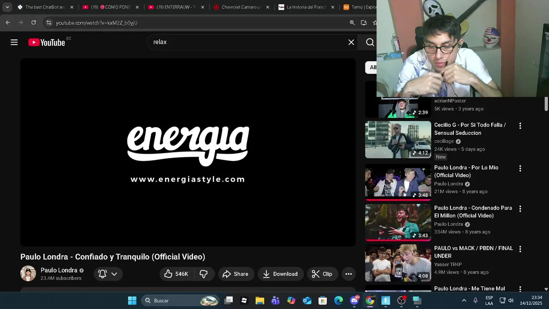Viewport: 549px width, 309px height.
Task: Open options menu for Por Lo Mio video
Action: pyautogui.click(x=520, y=169)
